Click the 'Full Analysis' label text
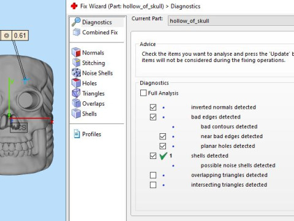Screen dimensions: 294x221 [x=163, y=93]
